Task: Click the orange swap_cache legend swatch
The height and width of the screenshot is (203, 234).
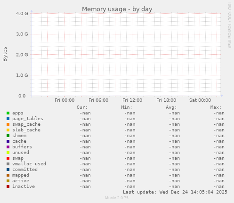Action: point(8,124)
